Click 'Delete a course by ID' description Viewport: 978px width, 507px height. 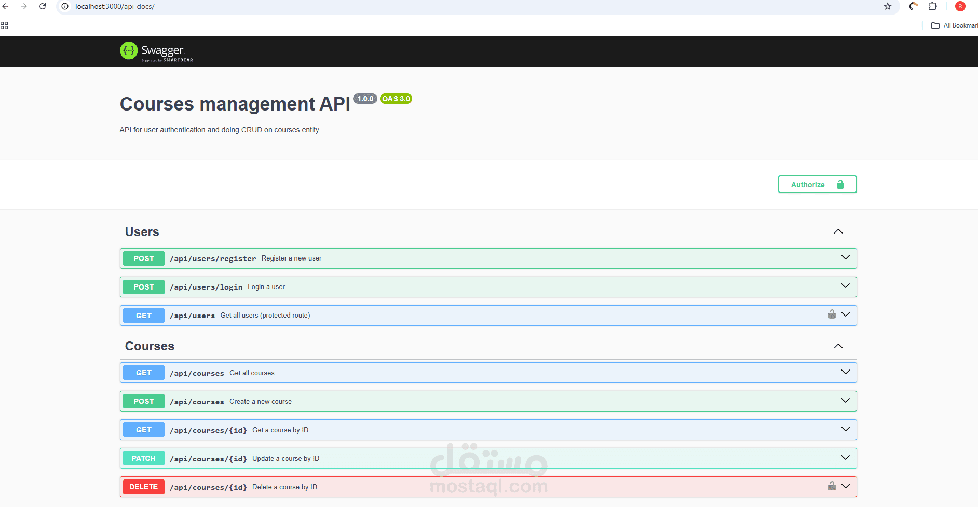[285, 487]
